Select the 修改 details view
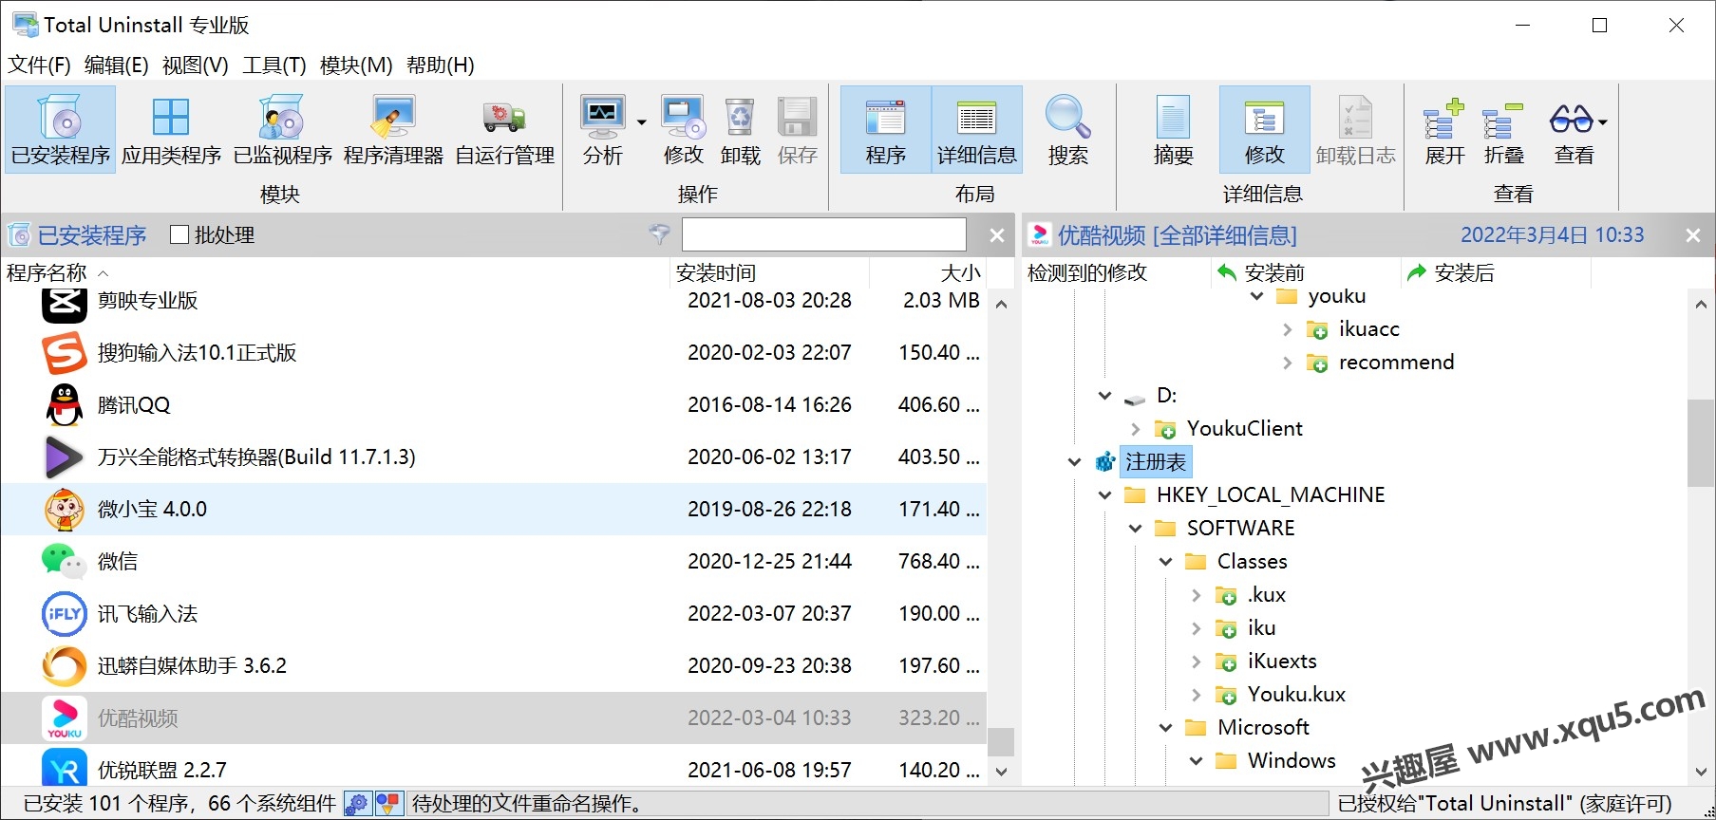Image resolution: width=1716 pixels, height=820 pixels. pos(1264,130)
